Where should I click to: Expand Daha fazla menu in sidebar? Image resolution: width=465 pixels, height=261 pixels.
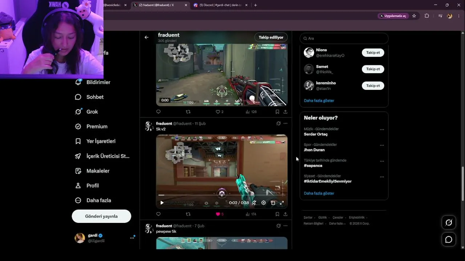pos(93,200)
